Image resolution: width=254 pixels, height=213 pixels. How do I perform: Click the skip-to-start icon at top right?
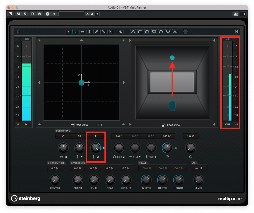click(x=236, y=32)
